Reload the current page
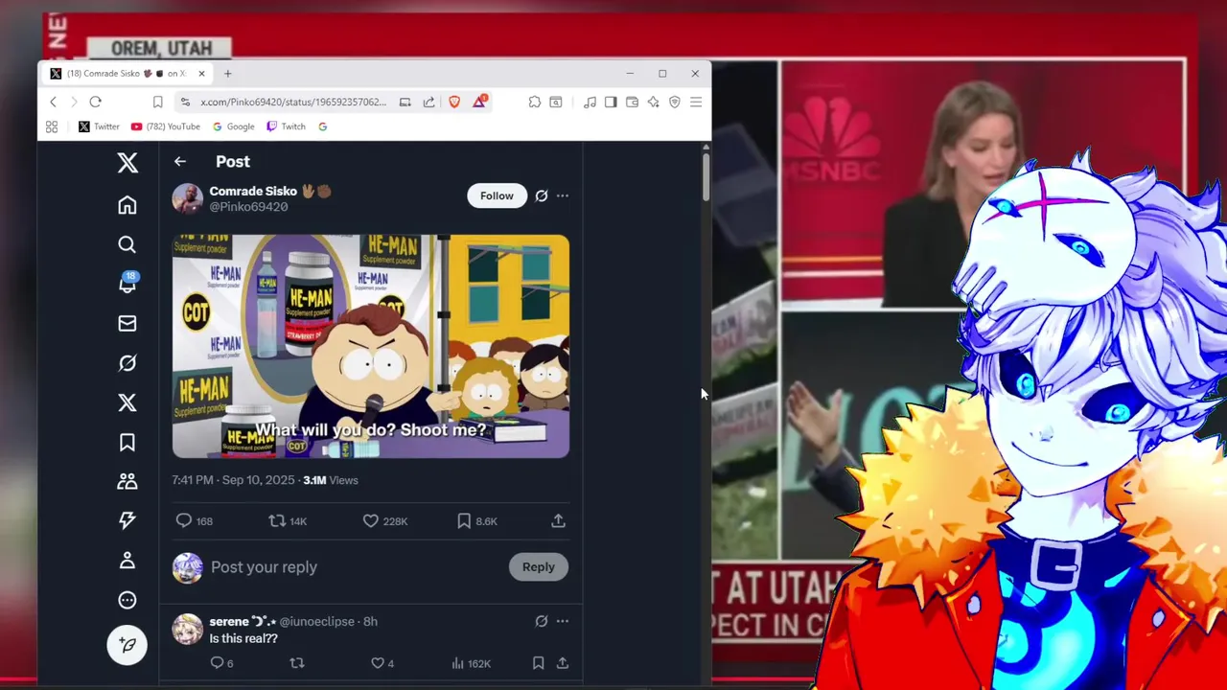Viewport: 1227px width, 690px height. tap(95, 102)
